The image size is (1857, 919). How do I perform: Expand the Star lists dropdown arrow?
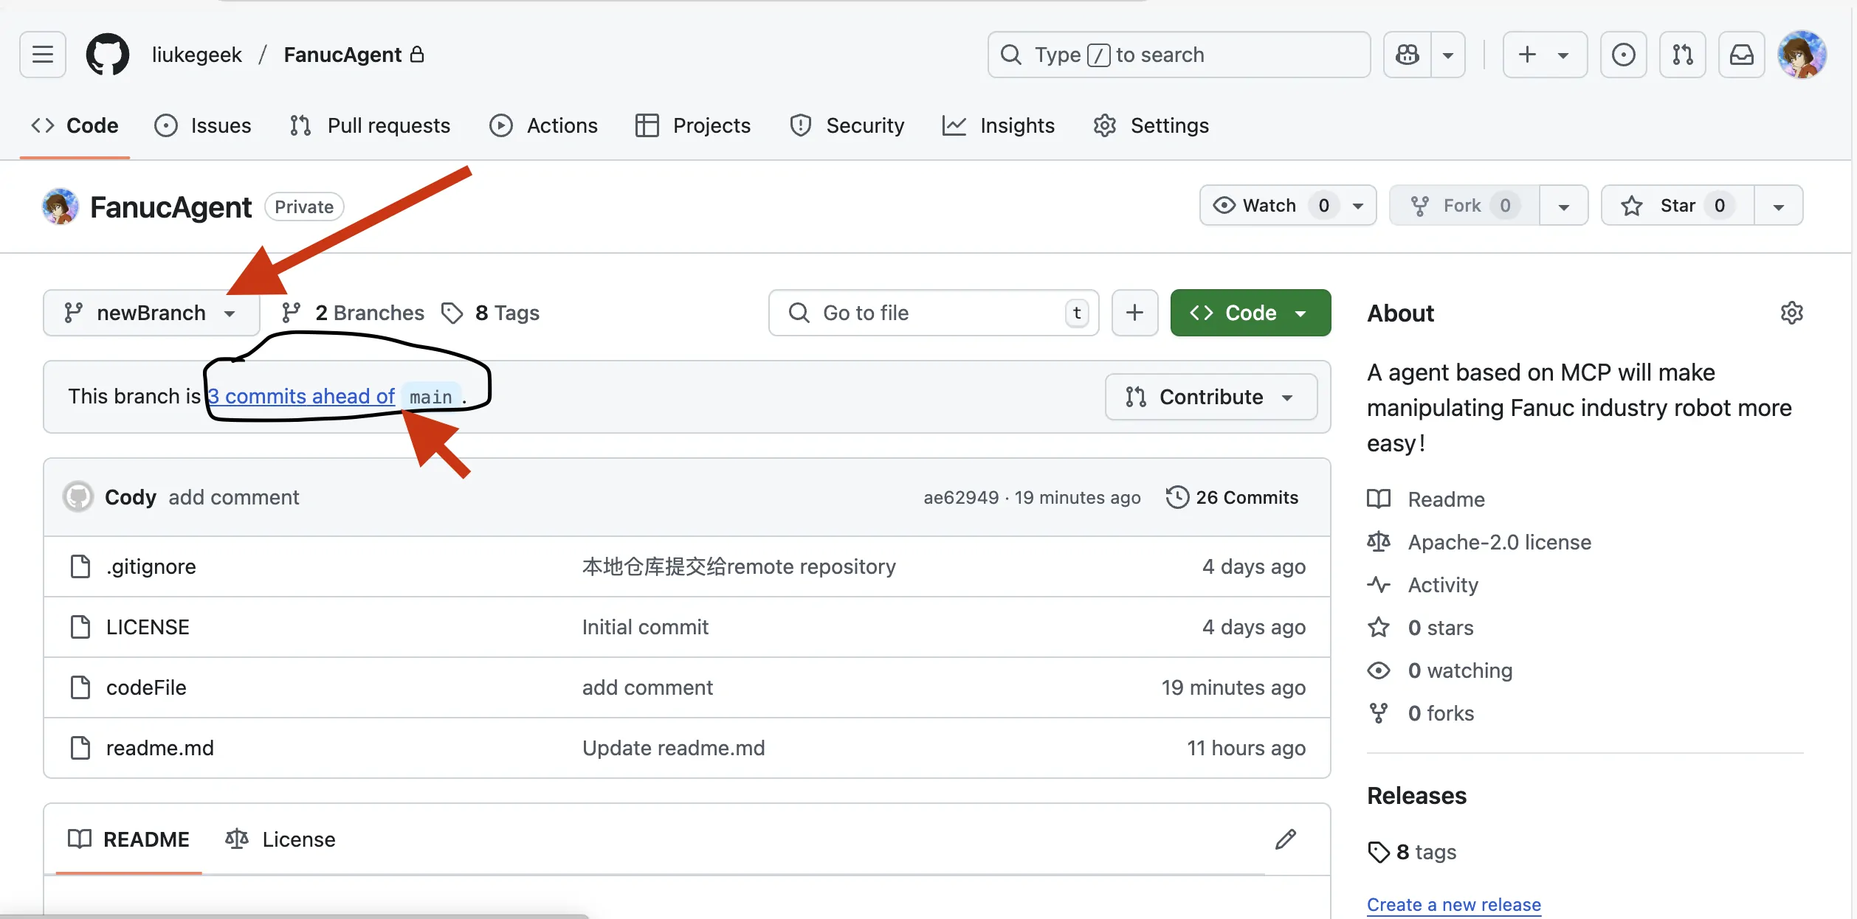[1778, 205]
